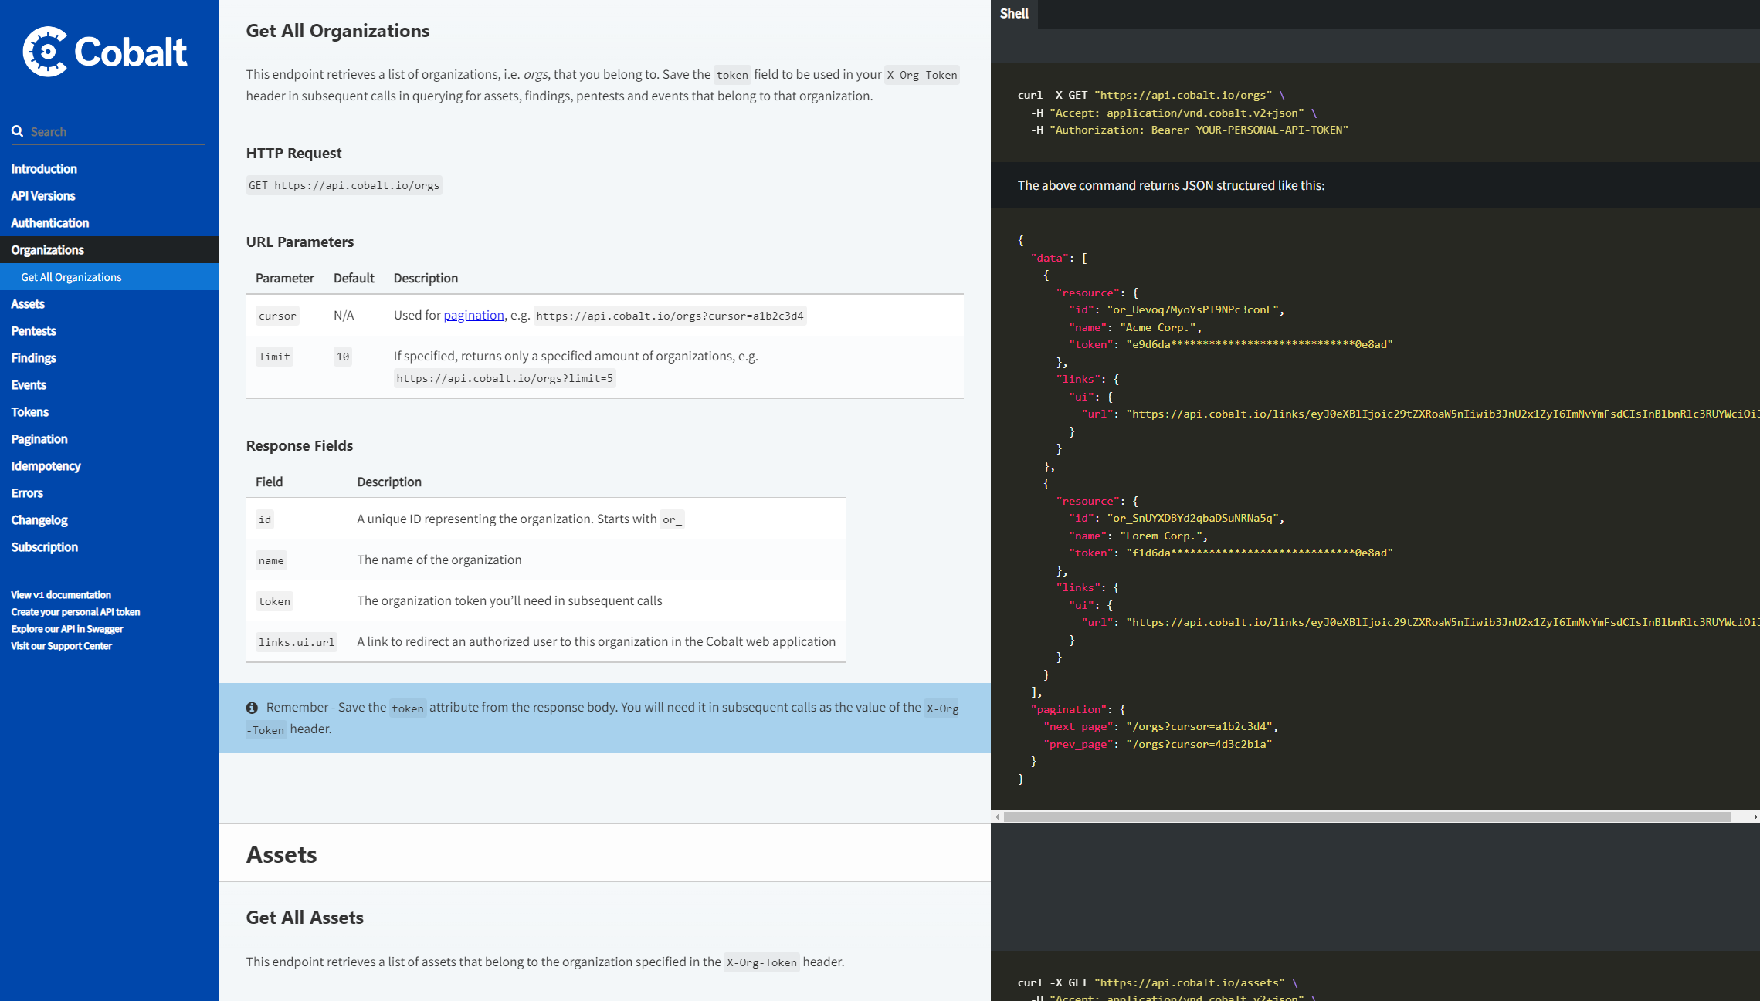Viewport: 1760px width, 1001px height.
Task: Visit the Support Center link
Action: [61, 646]
